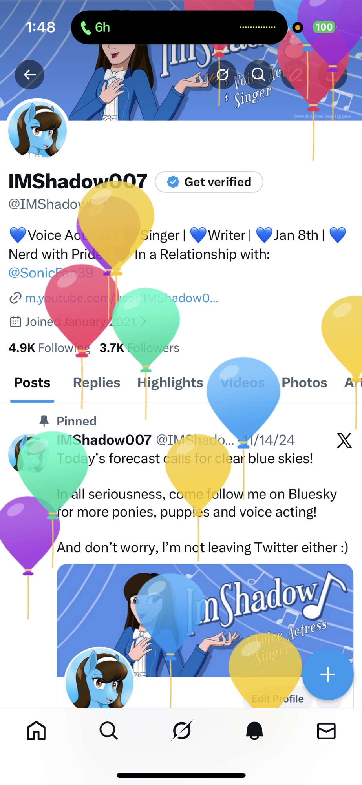Image resolution: width=362 pixels, height=785 pixels.
Task: Switch to the Highlights tab
Action: 170,382
